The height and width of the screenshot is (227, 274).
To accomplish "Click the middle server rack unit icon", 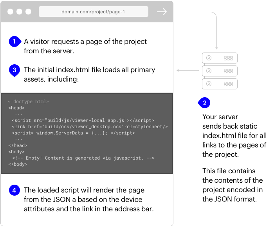I will (220, 71).
